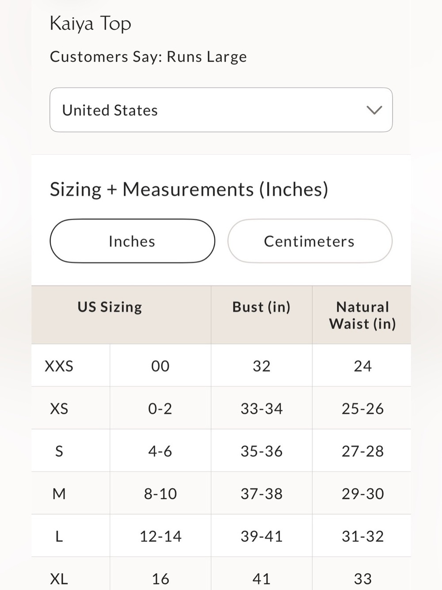Select the XXS size row label
442x590 pixels.
tap(59, 366)
